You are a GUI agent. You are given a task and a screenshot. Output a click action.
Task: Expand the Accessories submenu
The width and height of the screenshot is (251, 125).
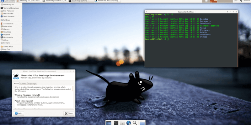point(11,24)
